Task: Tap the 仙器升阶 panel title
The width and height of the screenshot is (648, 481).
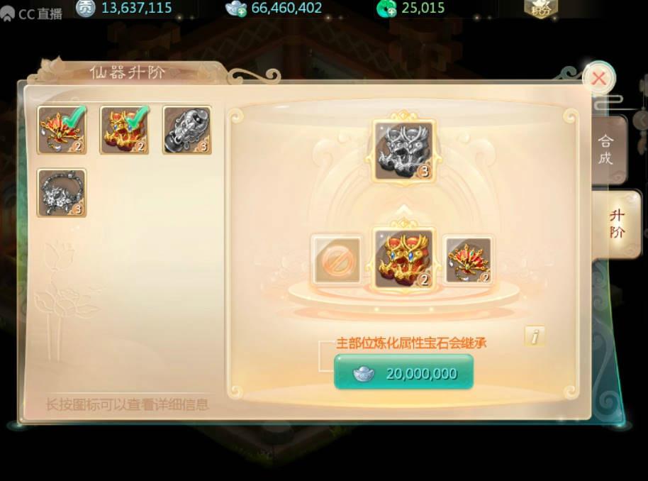Action: (128, 73)
